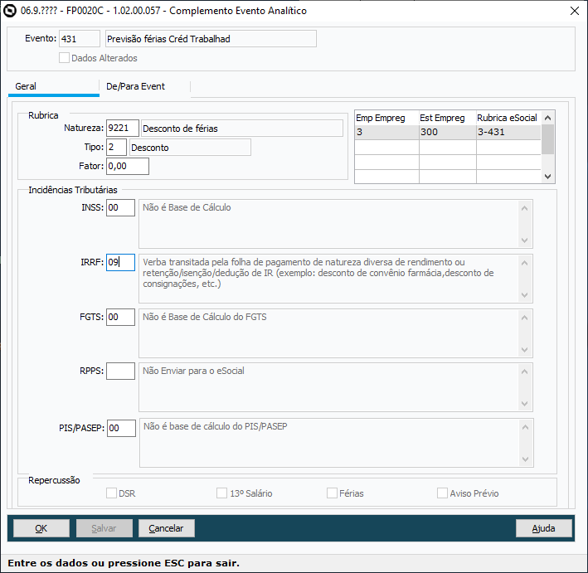The image size is (588, 573).
Task: Select Emp Empreg cell with value 3
Action: tap(386, 132)
